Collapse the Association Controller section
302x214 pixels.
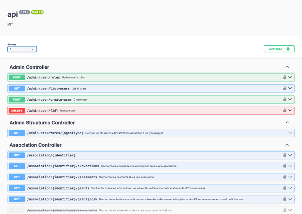click(x=287, y=145)
